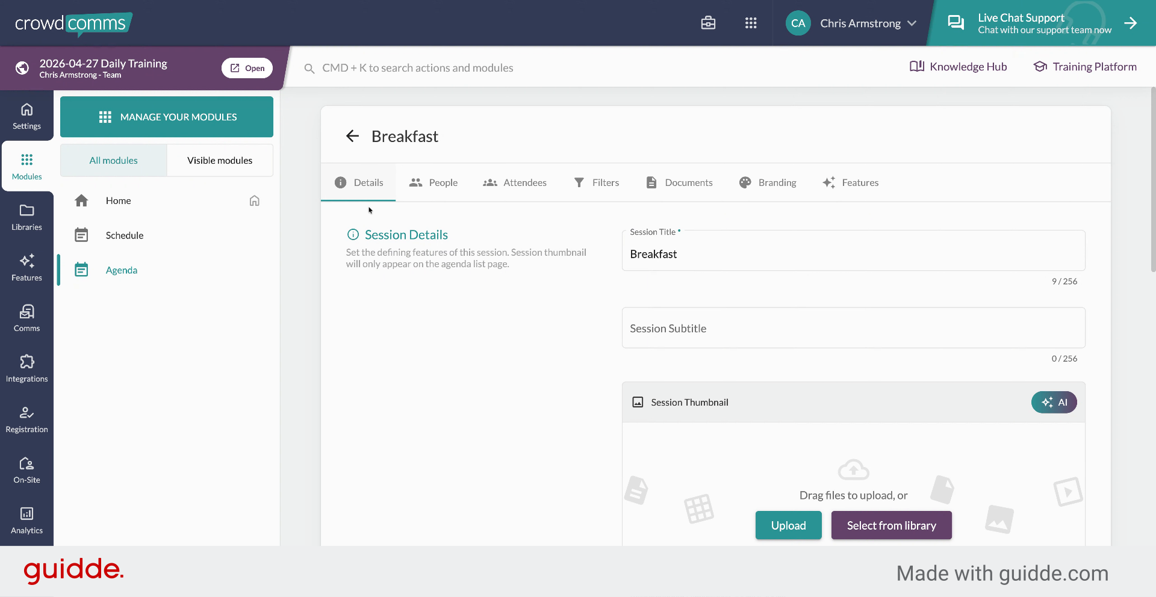
Task: Open the apps grid icon in header
Action: tap(751, 23)
